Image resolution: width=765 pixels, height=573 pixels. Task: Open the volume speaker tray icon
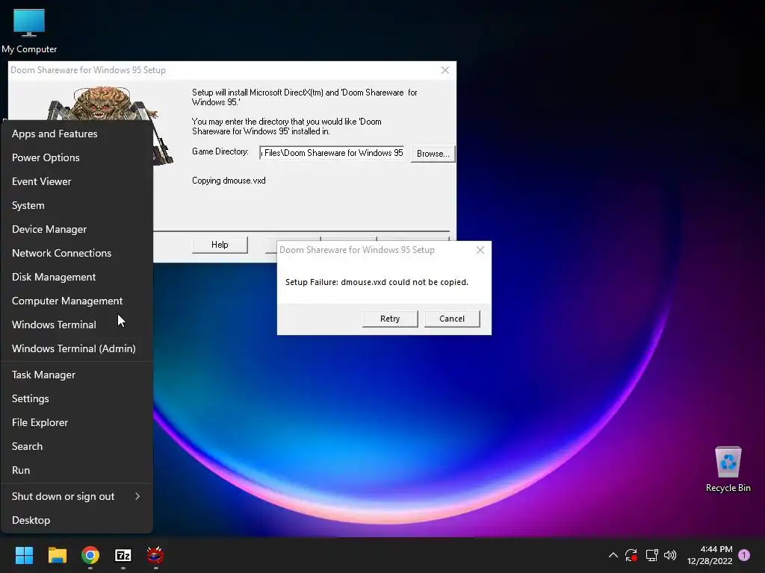click(x=670, y=555)
